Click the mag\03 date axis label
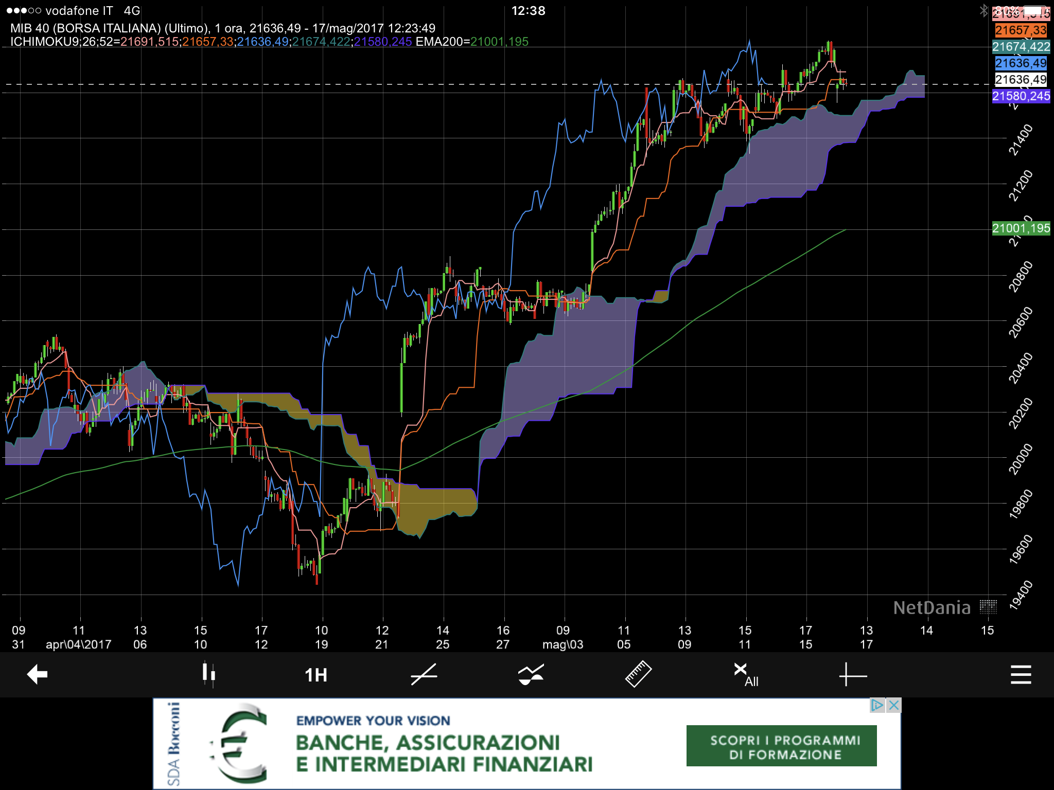The image size is (1054, 790). 563,644
